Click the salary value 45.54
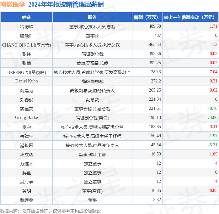Screen dimensions: 219x214 (156, 145)
